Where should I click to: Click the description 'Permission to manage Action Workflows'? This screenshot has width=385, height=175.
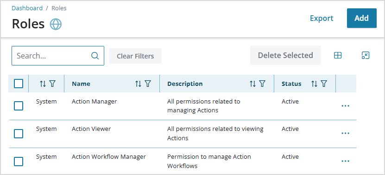(x=209, y=161)
